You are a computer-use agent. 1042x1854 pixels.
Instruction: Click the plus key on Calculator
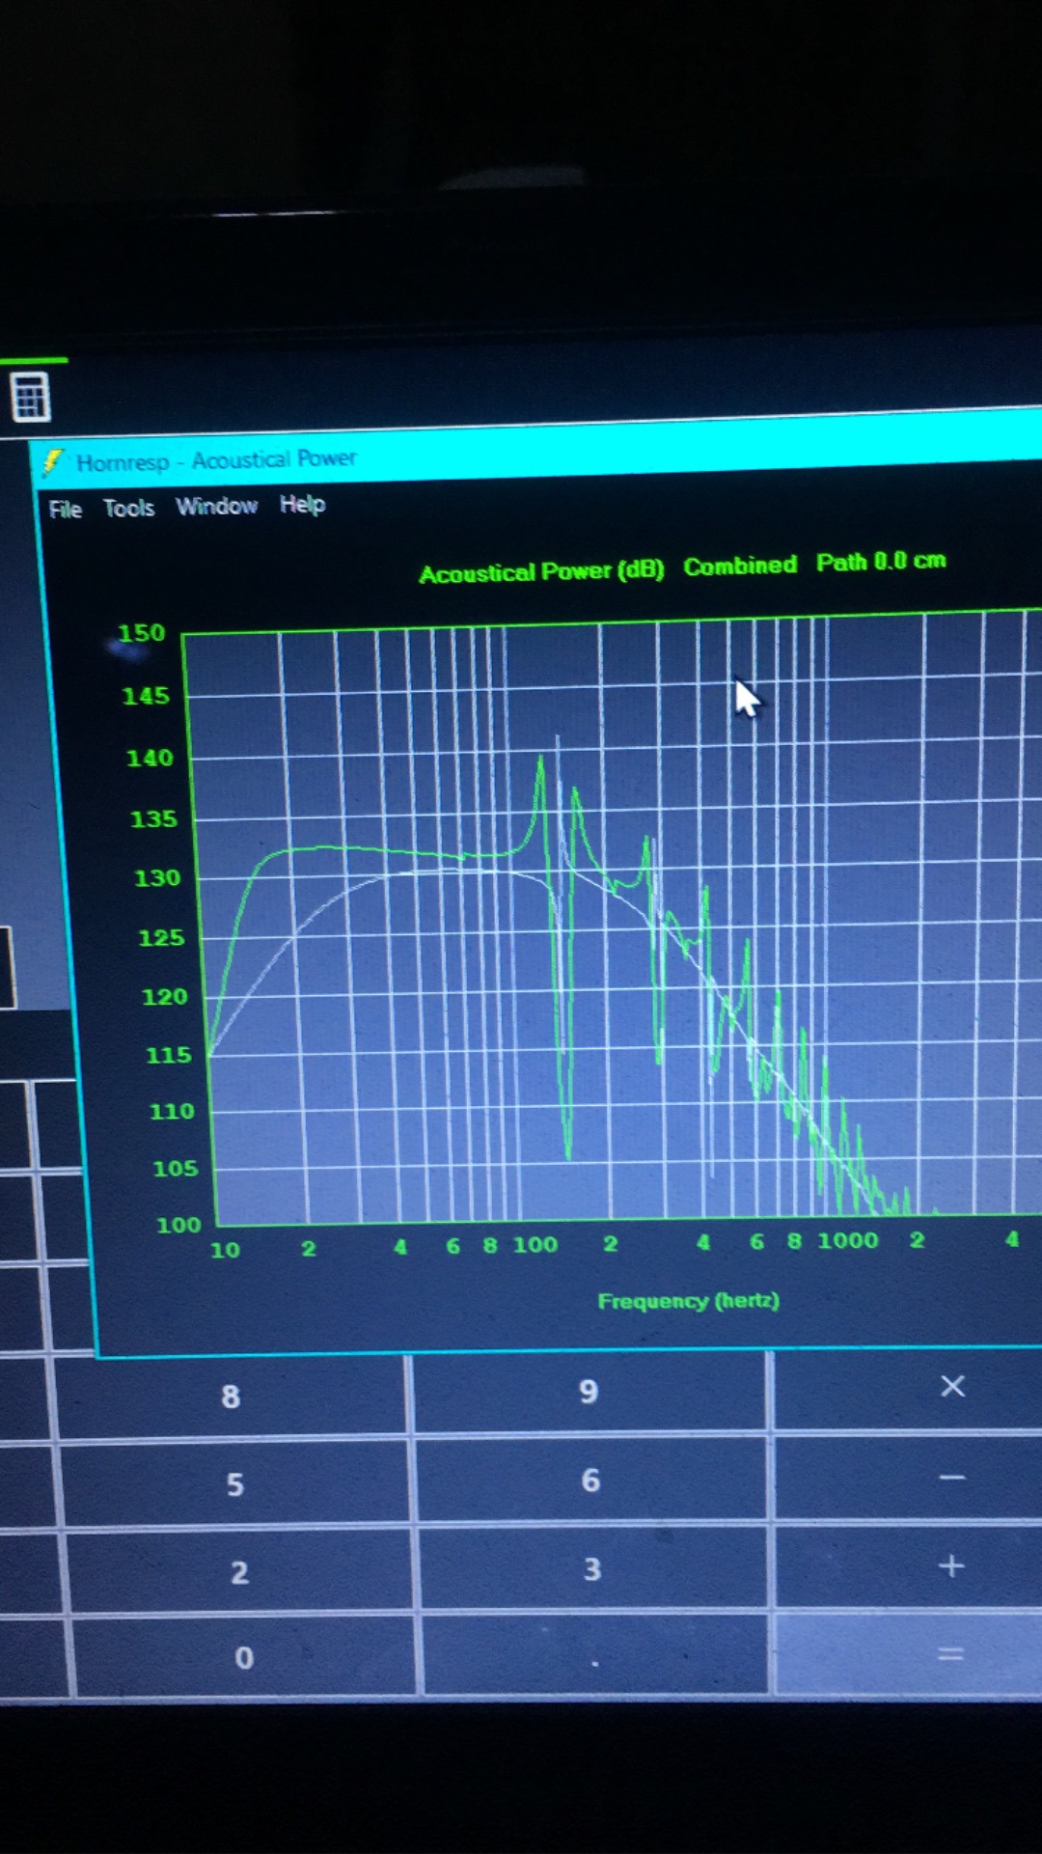(952, 1565)
